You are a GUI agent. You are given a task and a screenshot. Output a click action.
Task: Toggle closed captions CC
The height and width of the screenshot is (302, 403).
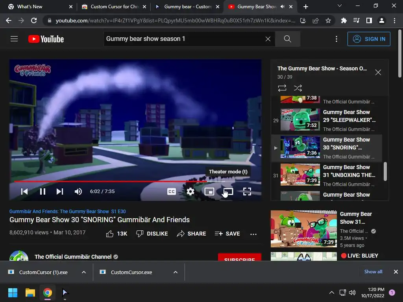[x=172, y=192]
